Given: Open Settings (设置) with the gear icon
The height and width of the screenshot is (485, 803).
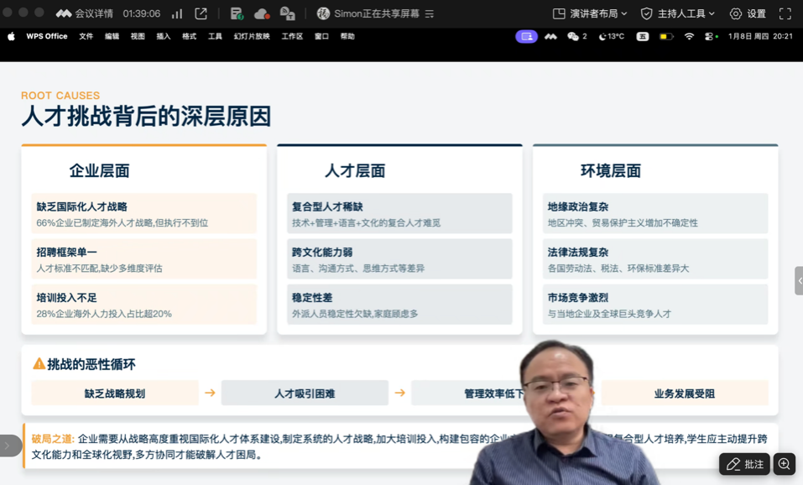Looking at the screenshot, I should [x=747, y=13].
